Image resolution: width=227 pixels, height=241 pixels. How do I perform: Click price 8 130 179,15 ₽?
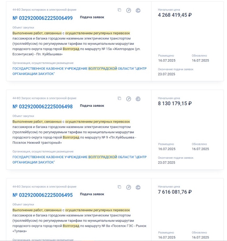(175, 103)
